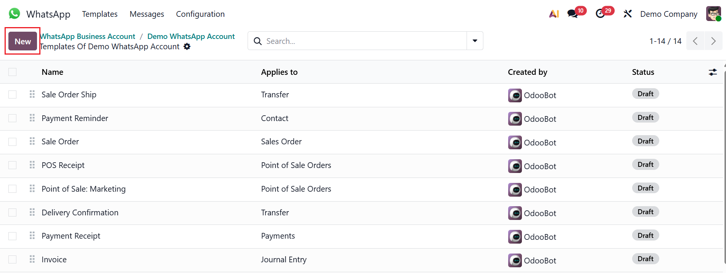726x273 pixels.
Task: Open the Demo Company switcher
Action: (x=668, y=14)
